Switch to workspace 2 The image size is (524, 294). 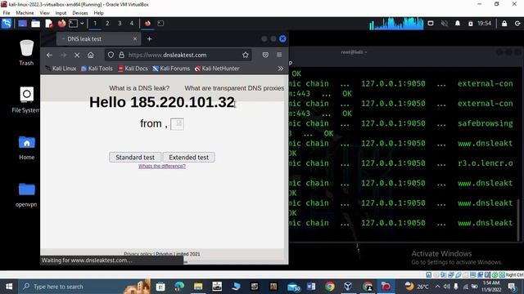pos(107,24)
